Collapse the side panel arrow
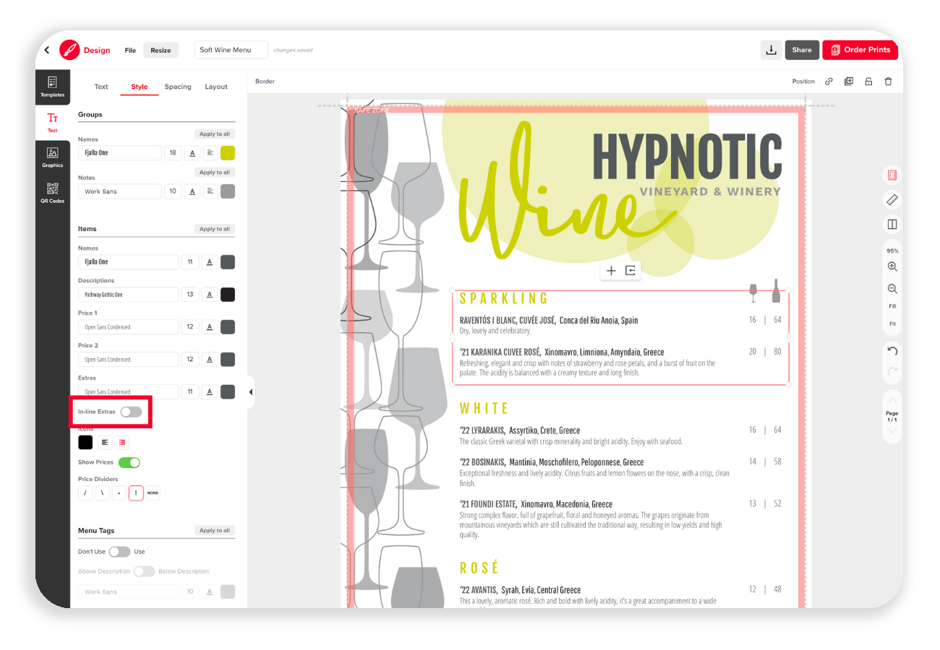Image resolution: width=940 pixels, height=650 pixels. pyautogui.click(x=251, y=392)
